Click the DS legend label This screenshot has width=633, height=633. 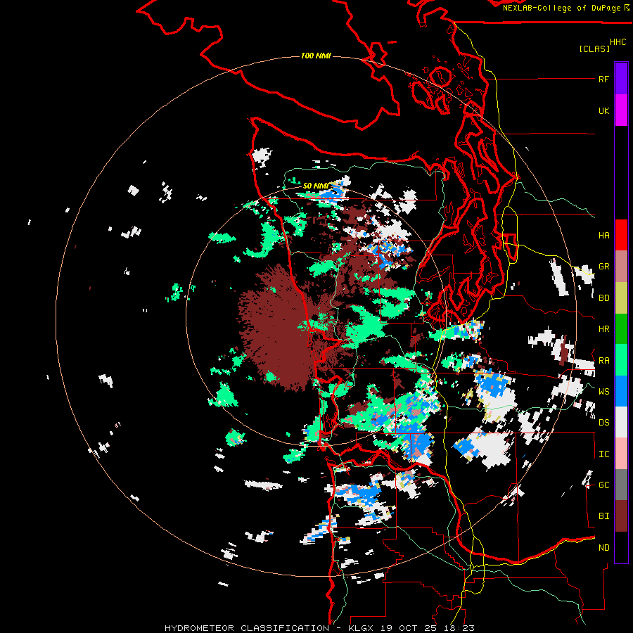(x=603, y=423)
